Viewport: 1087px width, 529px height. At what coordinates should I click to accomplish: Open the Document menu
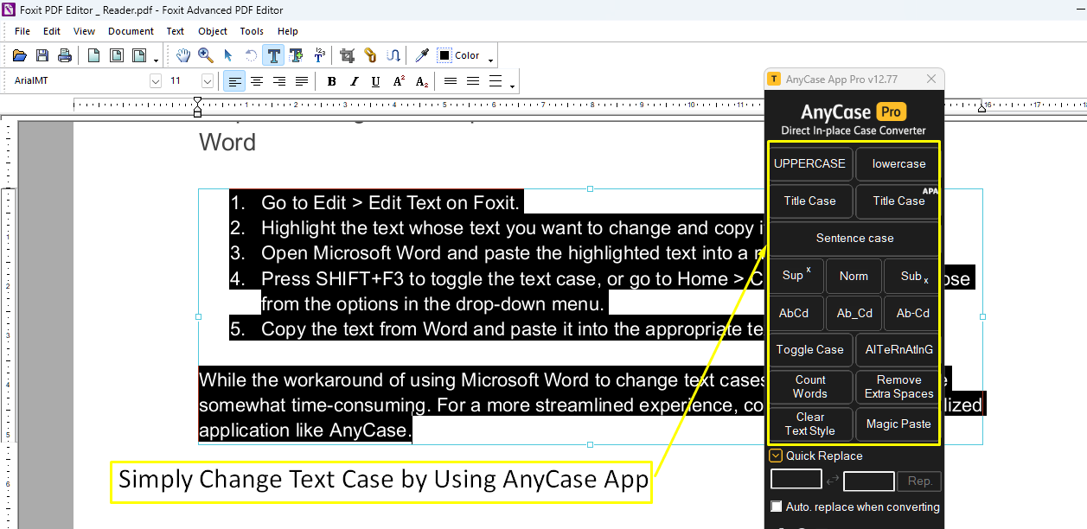[131, 31]
